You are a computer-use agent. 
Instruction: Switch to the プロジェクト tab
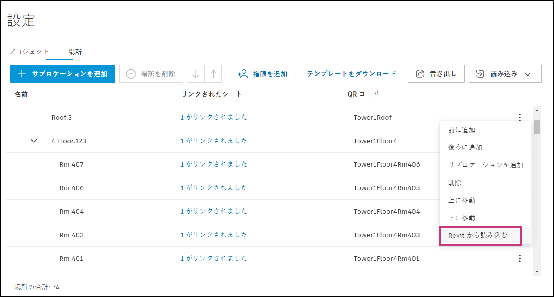[29, 52]
